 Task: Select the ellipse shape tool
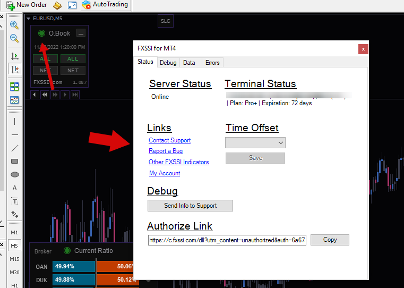[x=15, y=174]
